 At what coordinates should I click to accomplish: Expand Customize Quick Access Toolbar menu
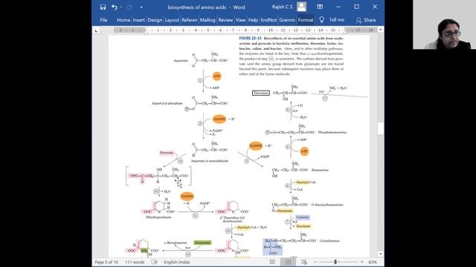click(141, 7)
